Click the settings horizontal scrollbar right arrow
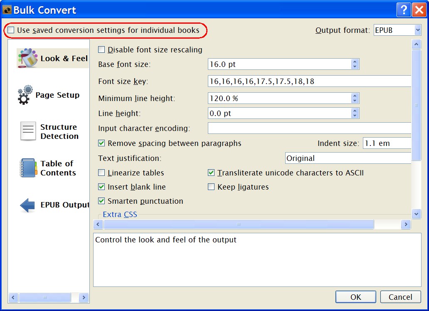 coord(406,225)
